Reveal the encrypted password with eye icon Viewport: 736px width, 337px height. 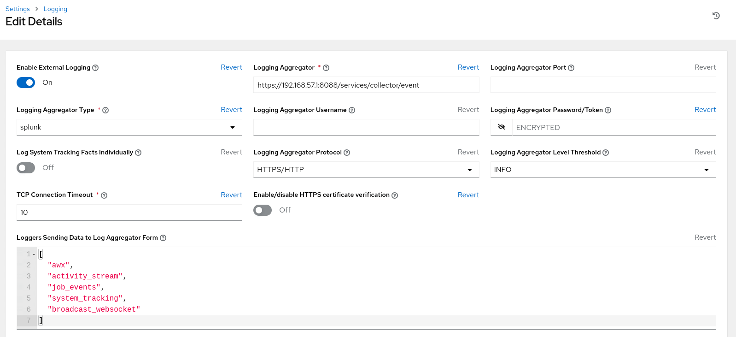point(502,127)
